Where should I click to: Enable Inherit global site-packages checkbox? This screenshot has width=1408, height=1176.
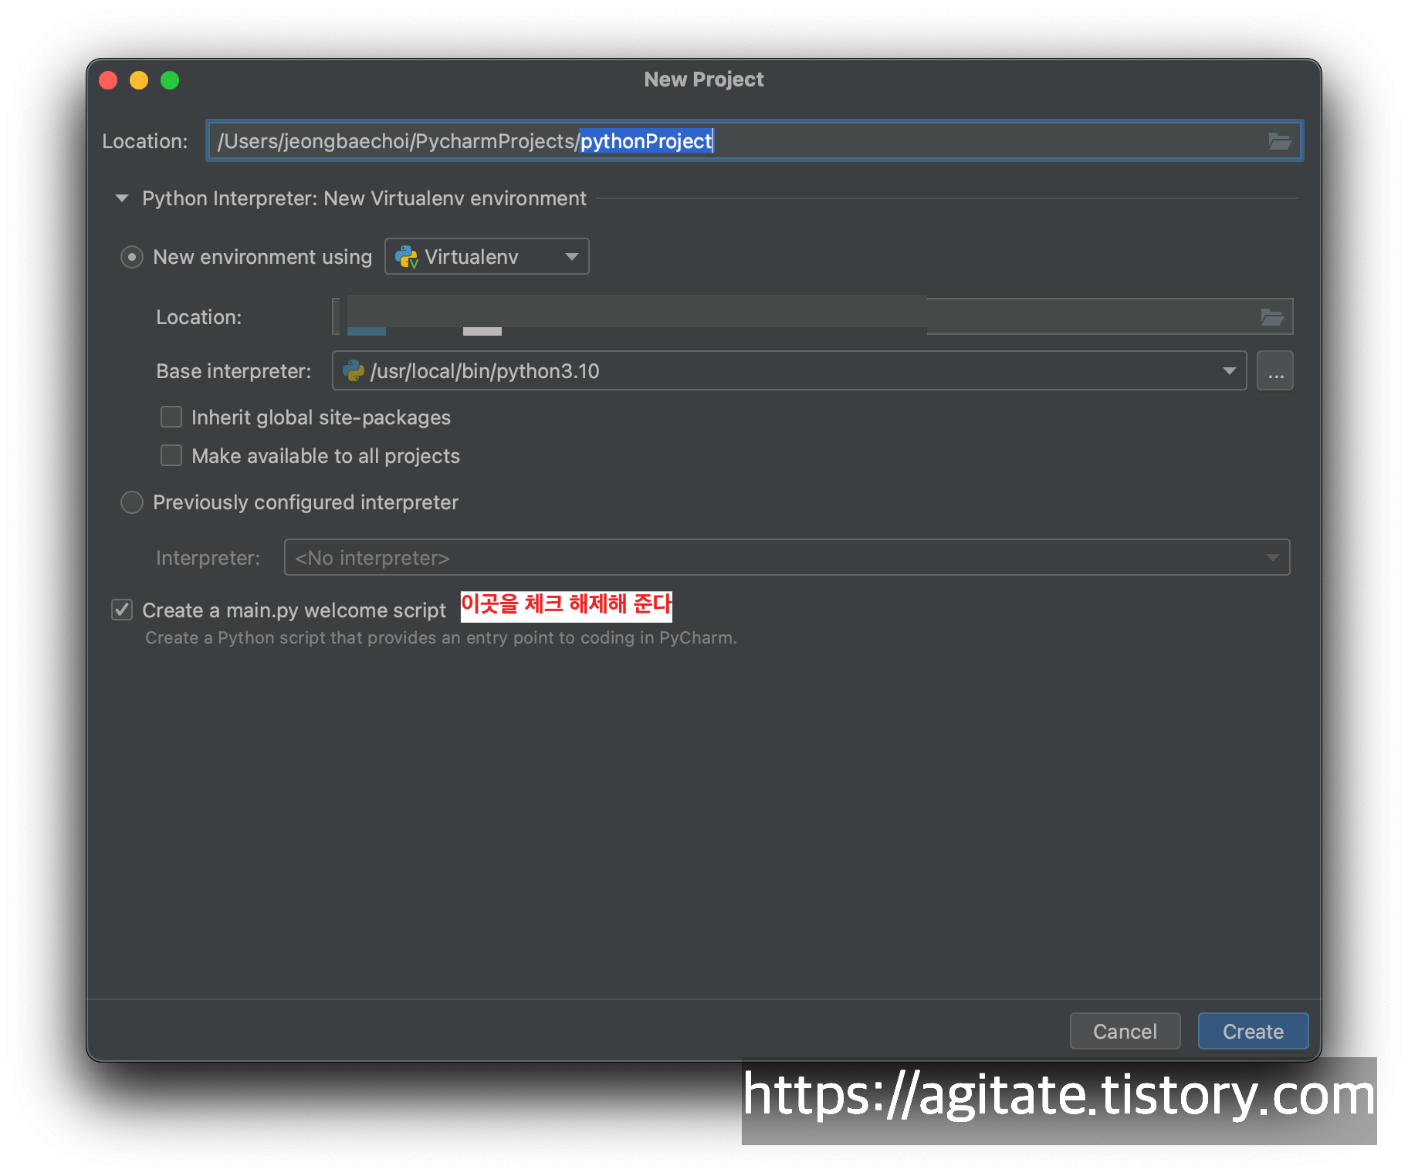tap(171, 417)
